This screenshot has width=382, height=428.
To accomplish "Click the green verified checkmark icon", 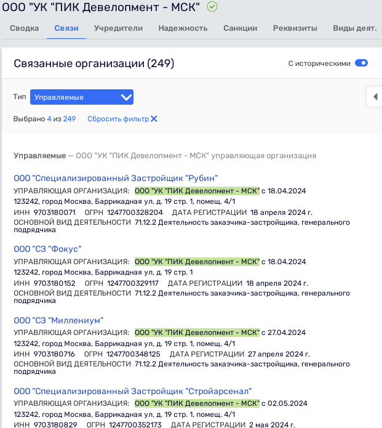I will [x=212, y=7].
